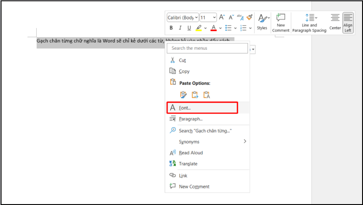
Task: Apply the yellow text highlight color
Action: pyautogui.click(x=199, y=28)
